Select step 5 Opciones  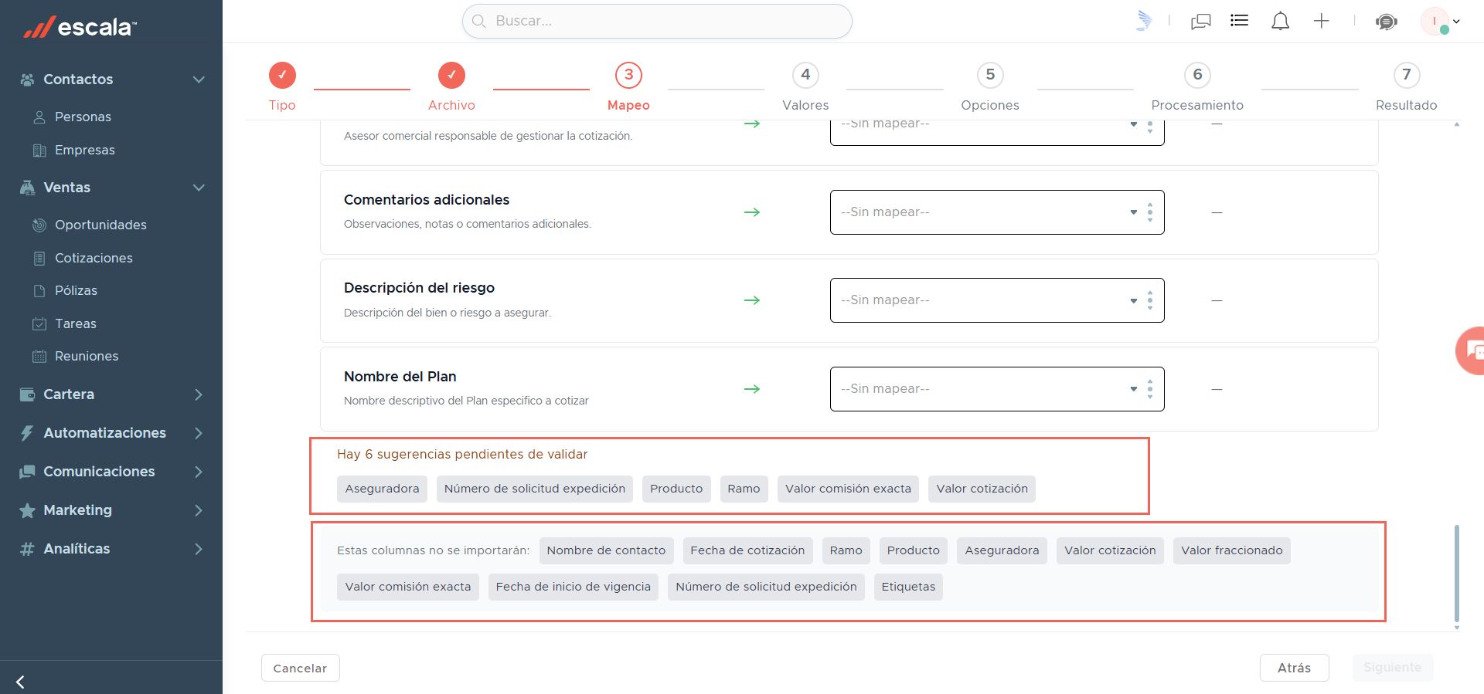point(990,75)
